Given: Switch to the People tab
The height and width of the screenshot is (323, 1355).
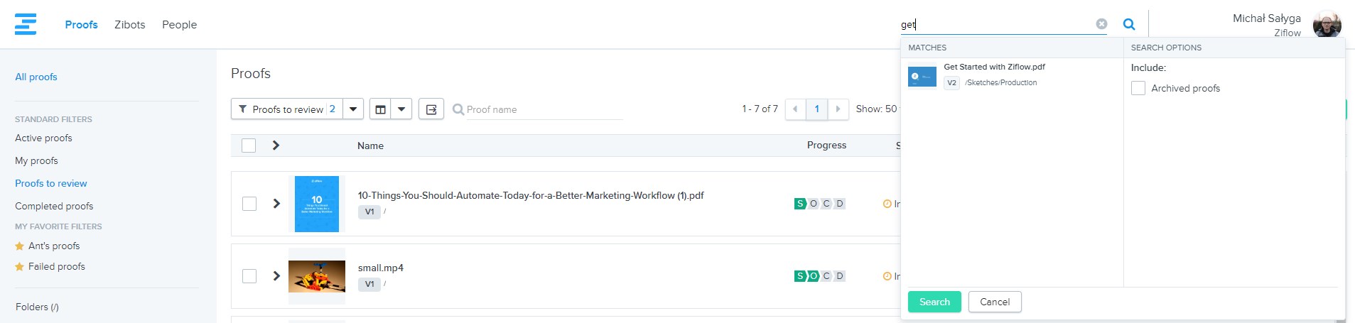Looking at the screenshot, I should point(179,25).
